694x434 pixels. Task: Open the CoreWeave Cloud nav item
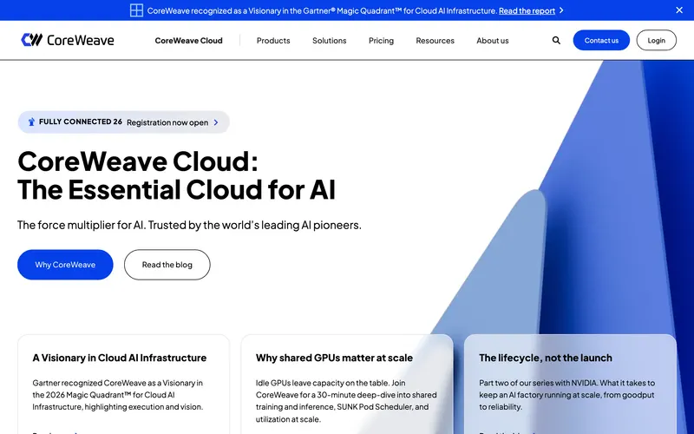point(188,40)
